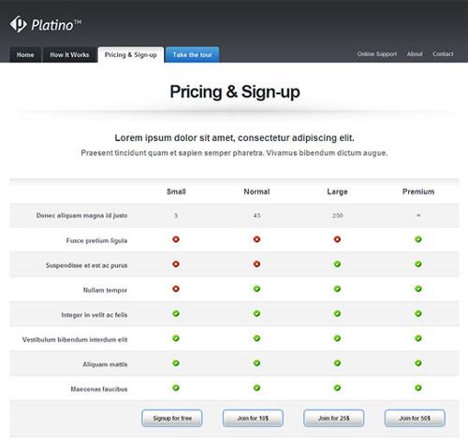Click green check for Fusce pretium ligula under Premium
Screen dimensions: 468x441
(418, 239)
